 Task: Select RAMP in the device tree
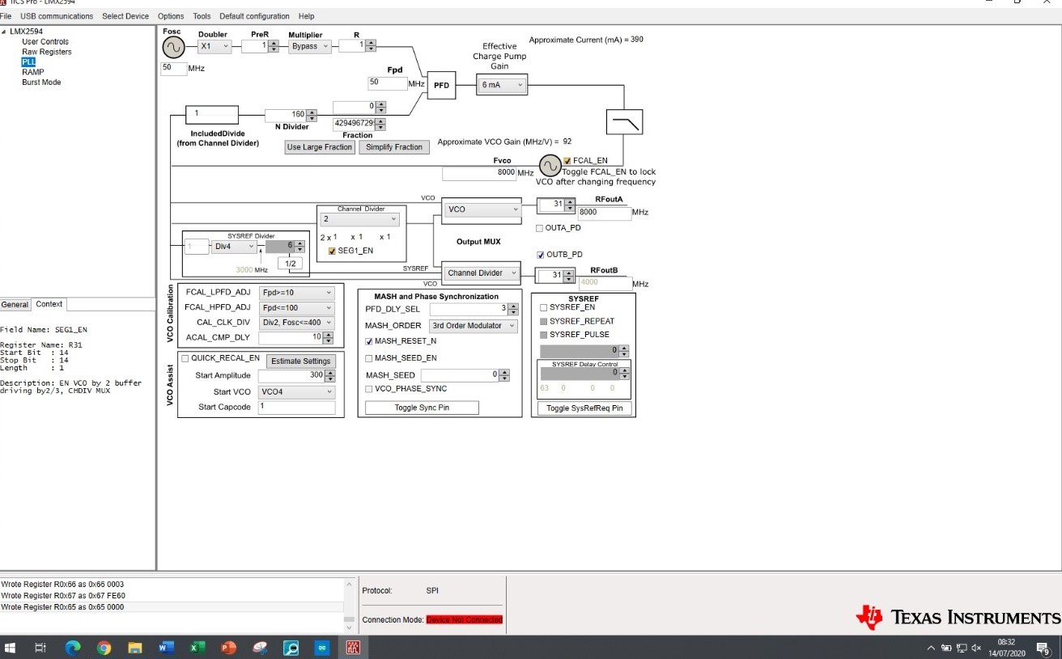click(x=33, y=72)
